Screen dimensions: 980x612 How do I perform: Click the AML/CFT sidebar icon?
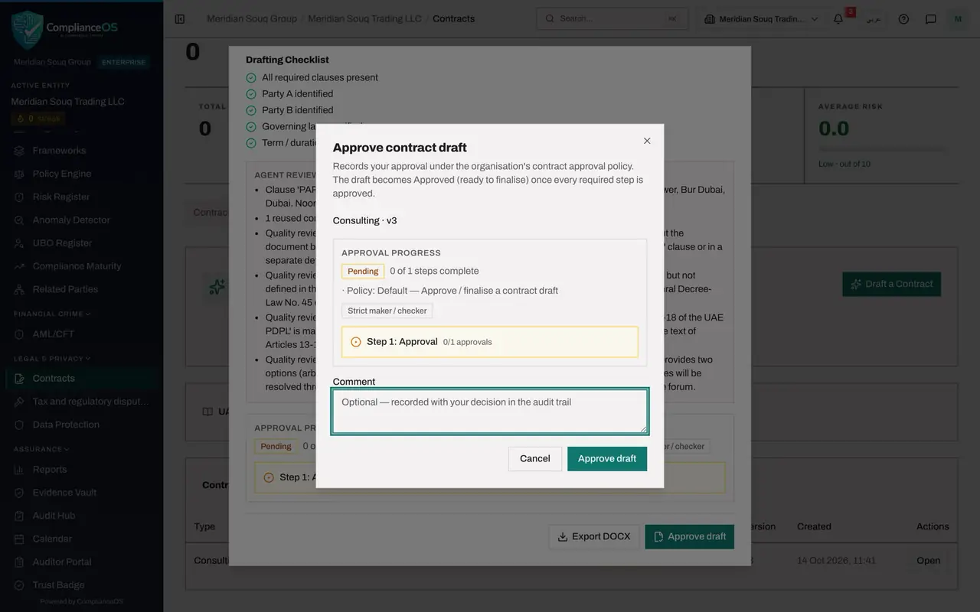tap(19, 334)
